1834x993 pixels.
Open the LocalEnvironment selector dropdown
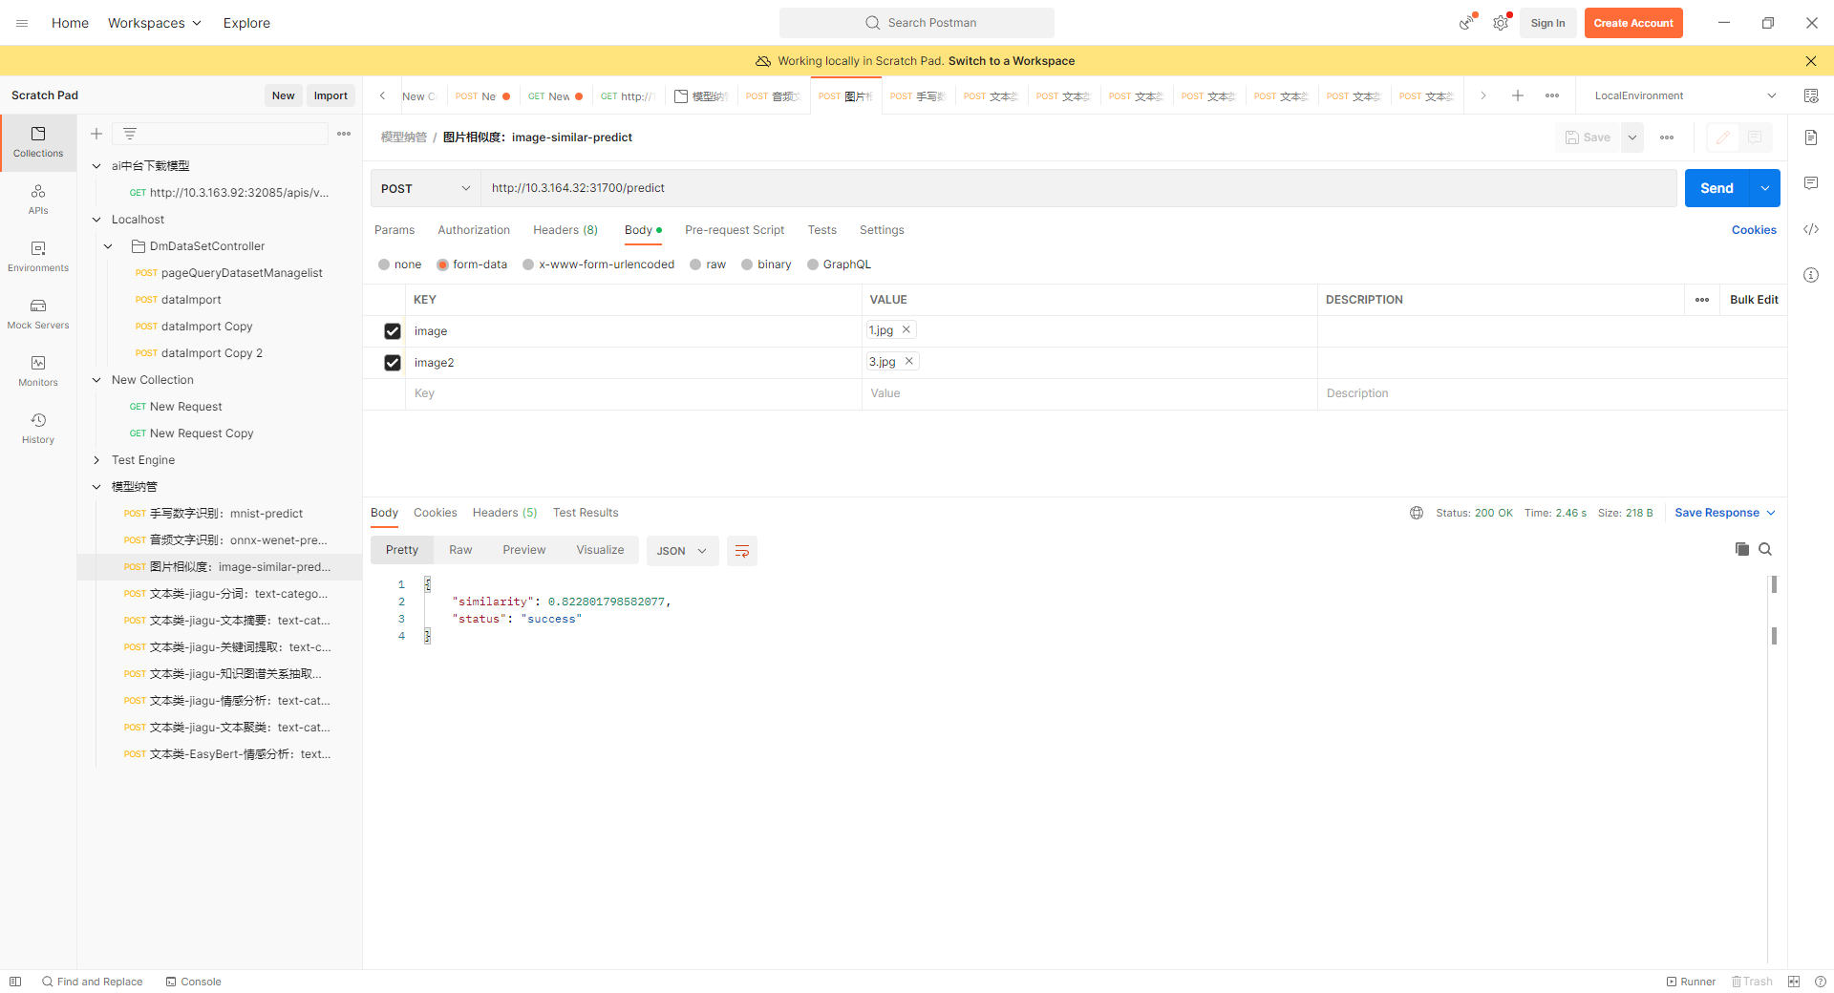1685,95
